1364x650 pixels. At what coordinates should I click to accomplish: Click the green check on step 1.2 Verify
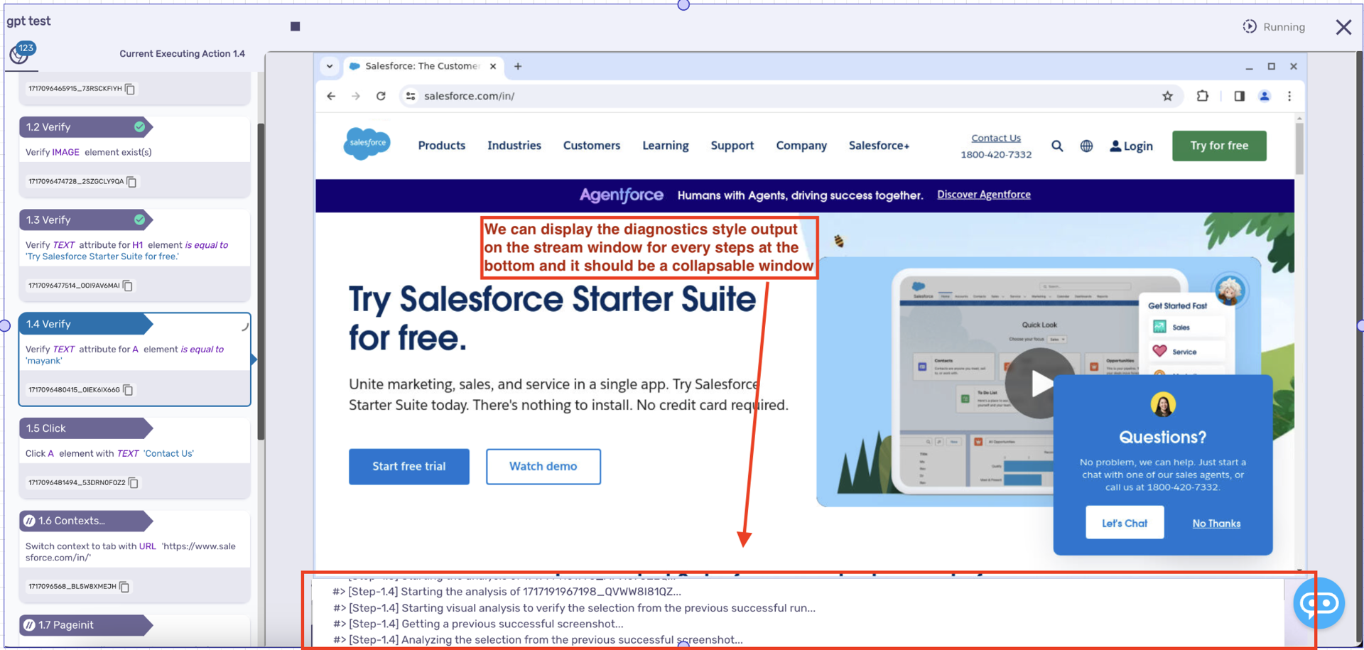[139, 127]
